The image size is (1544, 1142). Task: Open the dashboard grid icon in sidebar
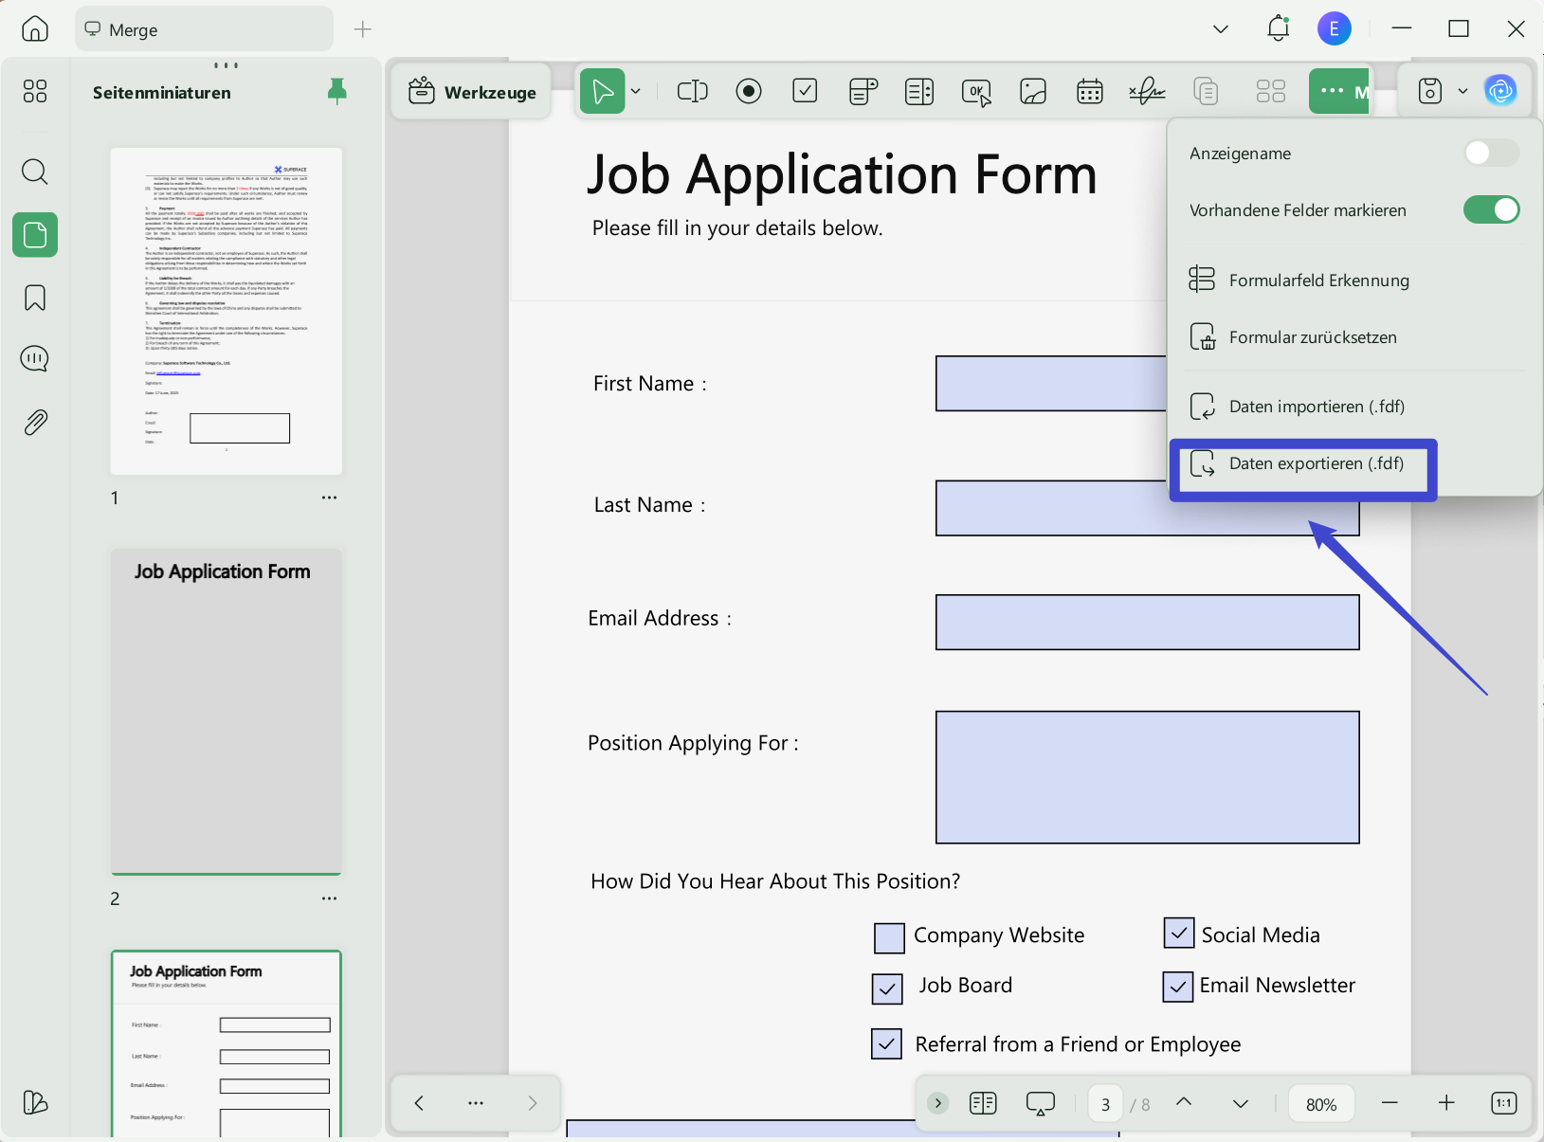click(34, 91)
